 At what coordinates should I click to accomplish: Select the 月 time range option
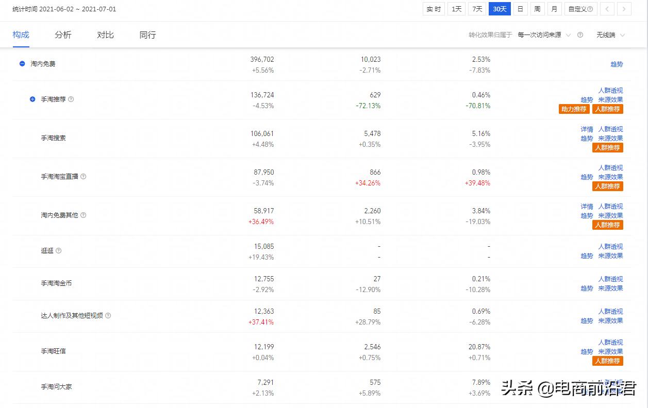point(554,9)
